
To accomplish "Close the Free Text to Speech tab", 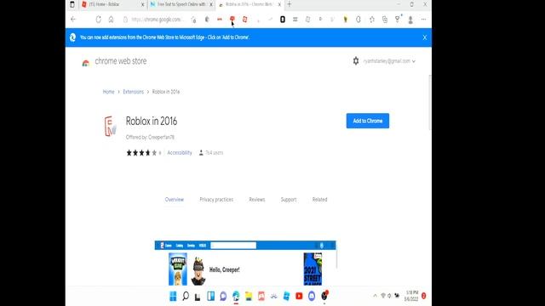I will [x=210, y=4].
